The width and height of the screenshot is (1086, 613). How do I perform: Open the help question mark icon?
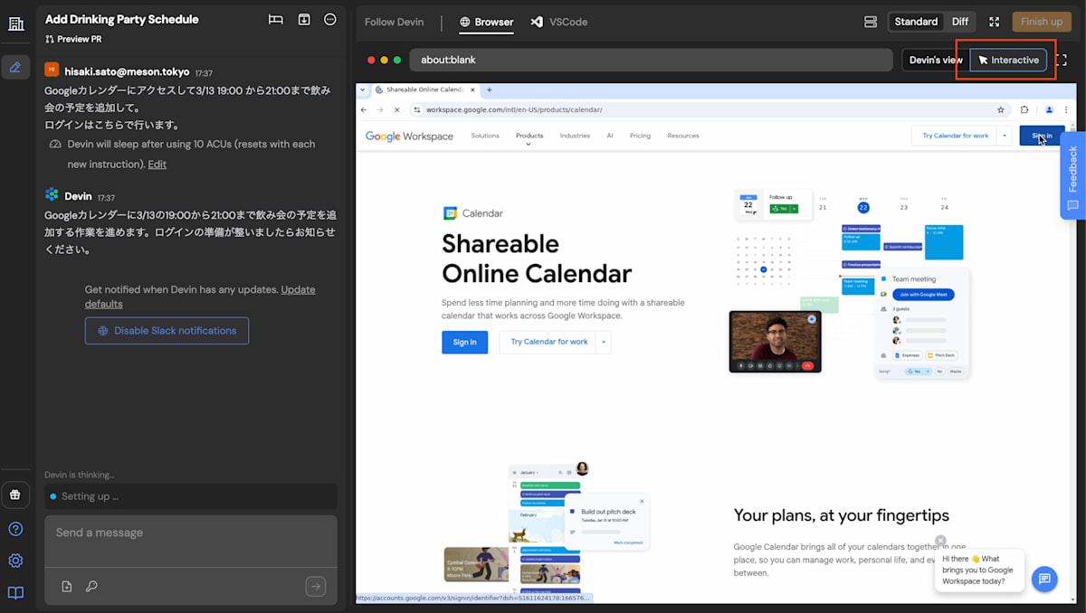click(x=15, y=529)
